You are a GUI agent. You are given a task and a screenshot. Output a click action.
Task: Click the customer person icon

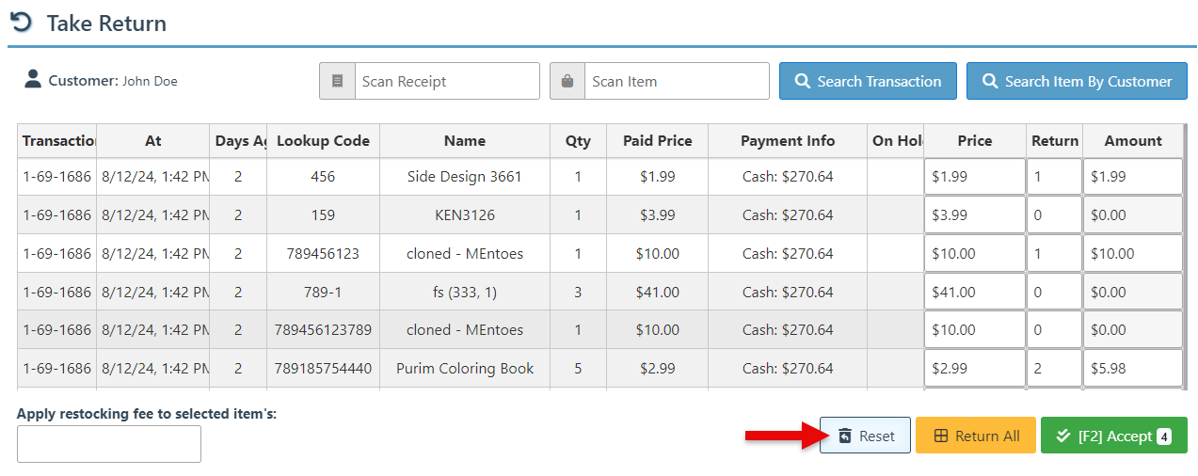tap(33, 80)
